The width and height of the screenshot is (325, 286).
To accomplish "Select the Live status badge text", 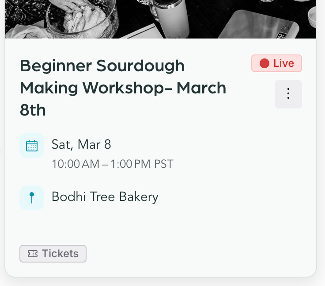I will click(x=283, y=63).
